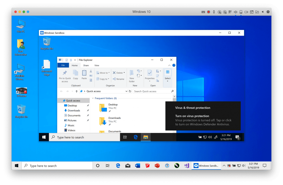The width and height of the screenshot is (283, 185).
Task: Open the Downloads folder under Frequent folders
Action: click(x=110, y=121)
